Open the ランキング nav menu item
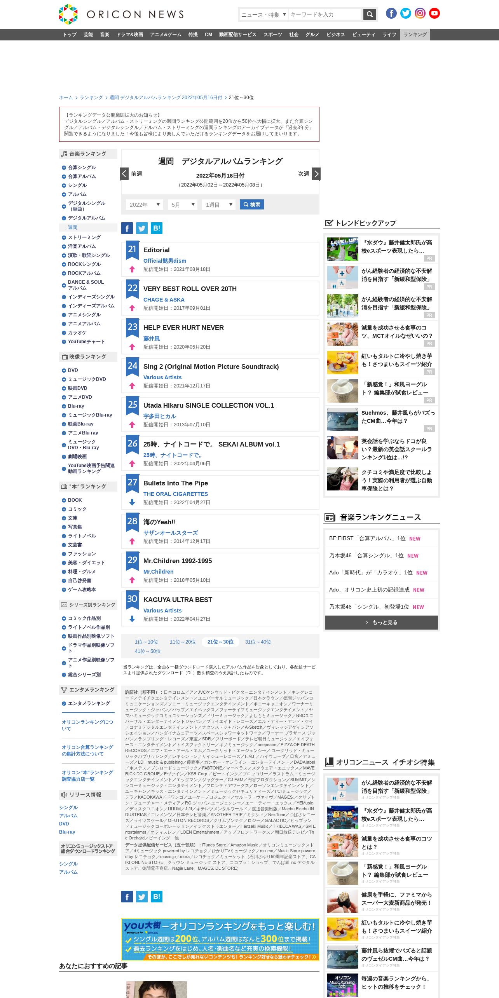Screen dimensions: 499x998 [x=415, y=35]
